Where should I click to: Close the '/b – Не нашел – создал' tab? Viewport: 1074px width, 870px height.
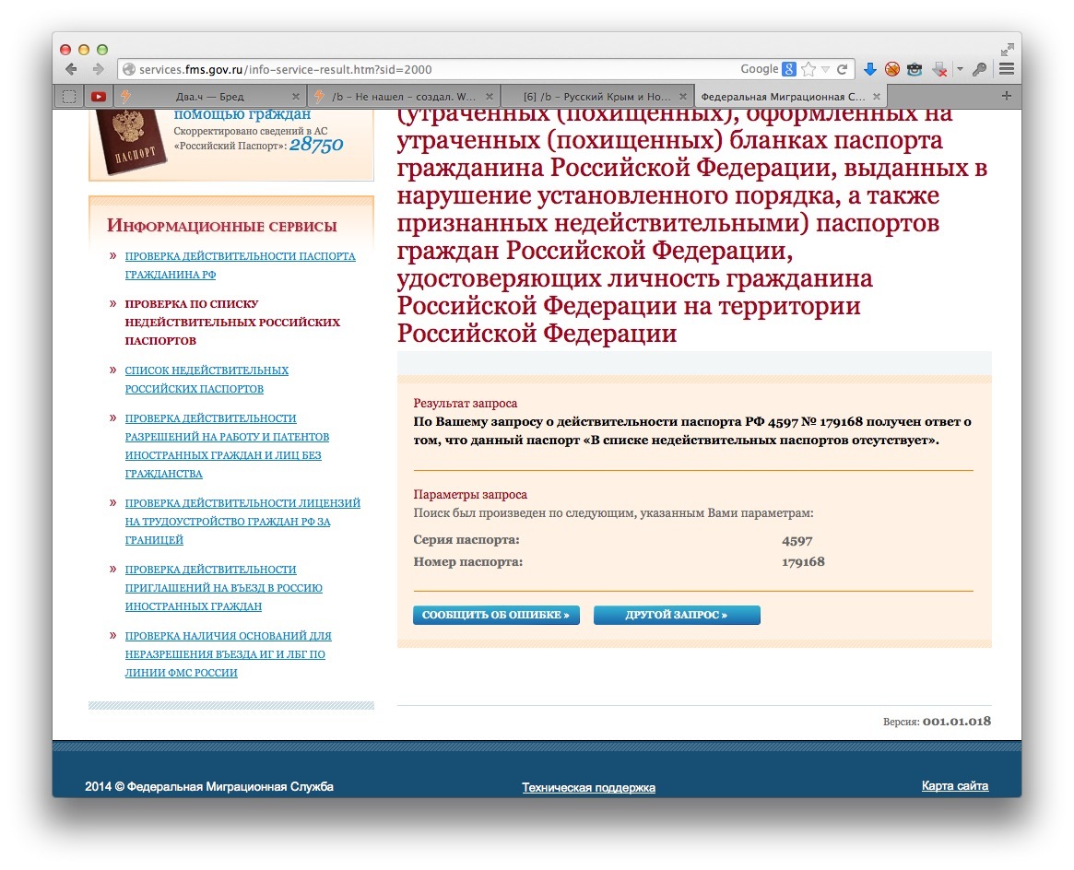click(x=489, y=97)
